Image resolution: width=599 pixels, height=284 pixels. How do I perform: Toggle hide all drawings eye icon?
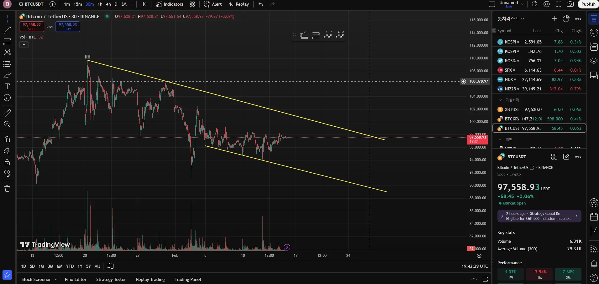click(7, 173)
